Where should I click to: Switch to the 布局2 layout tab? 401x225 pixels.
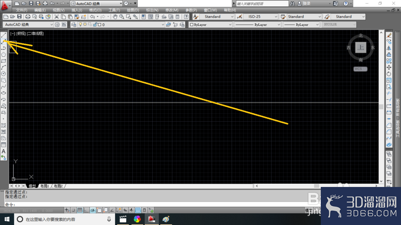point(58,186)
